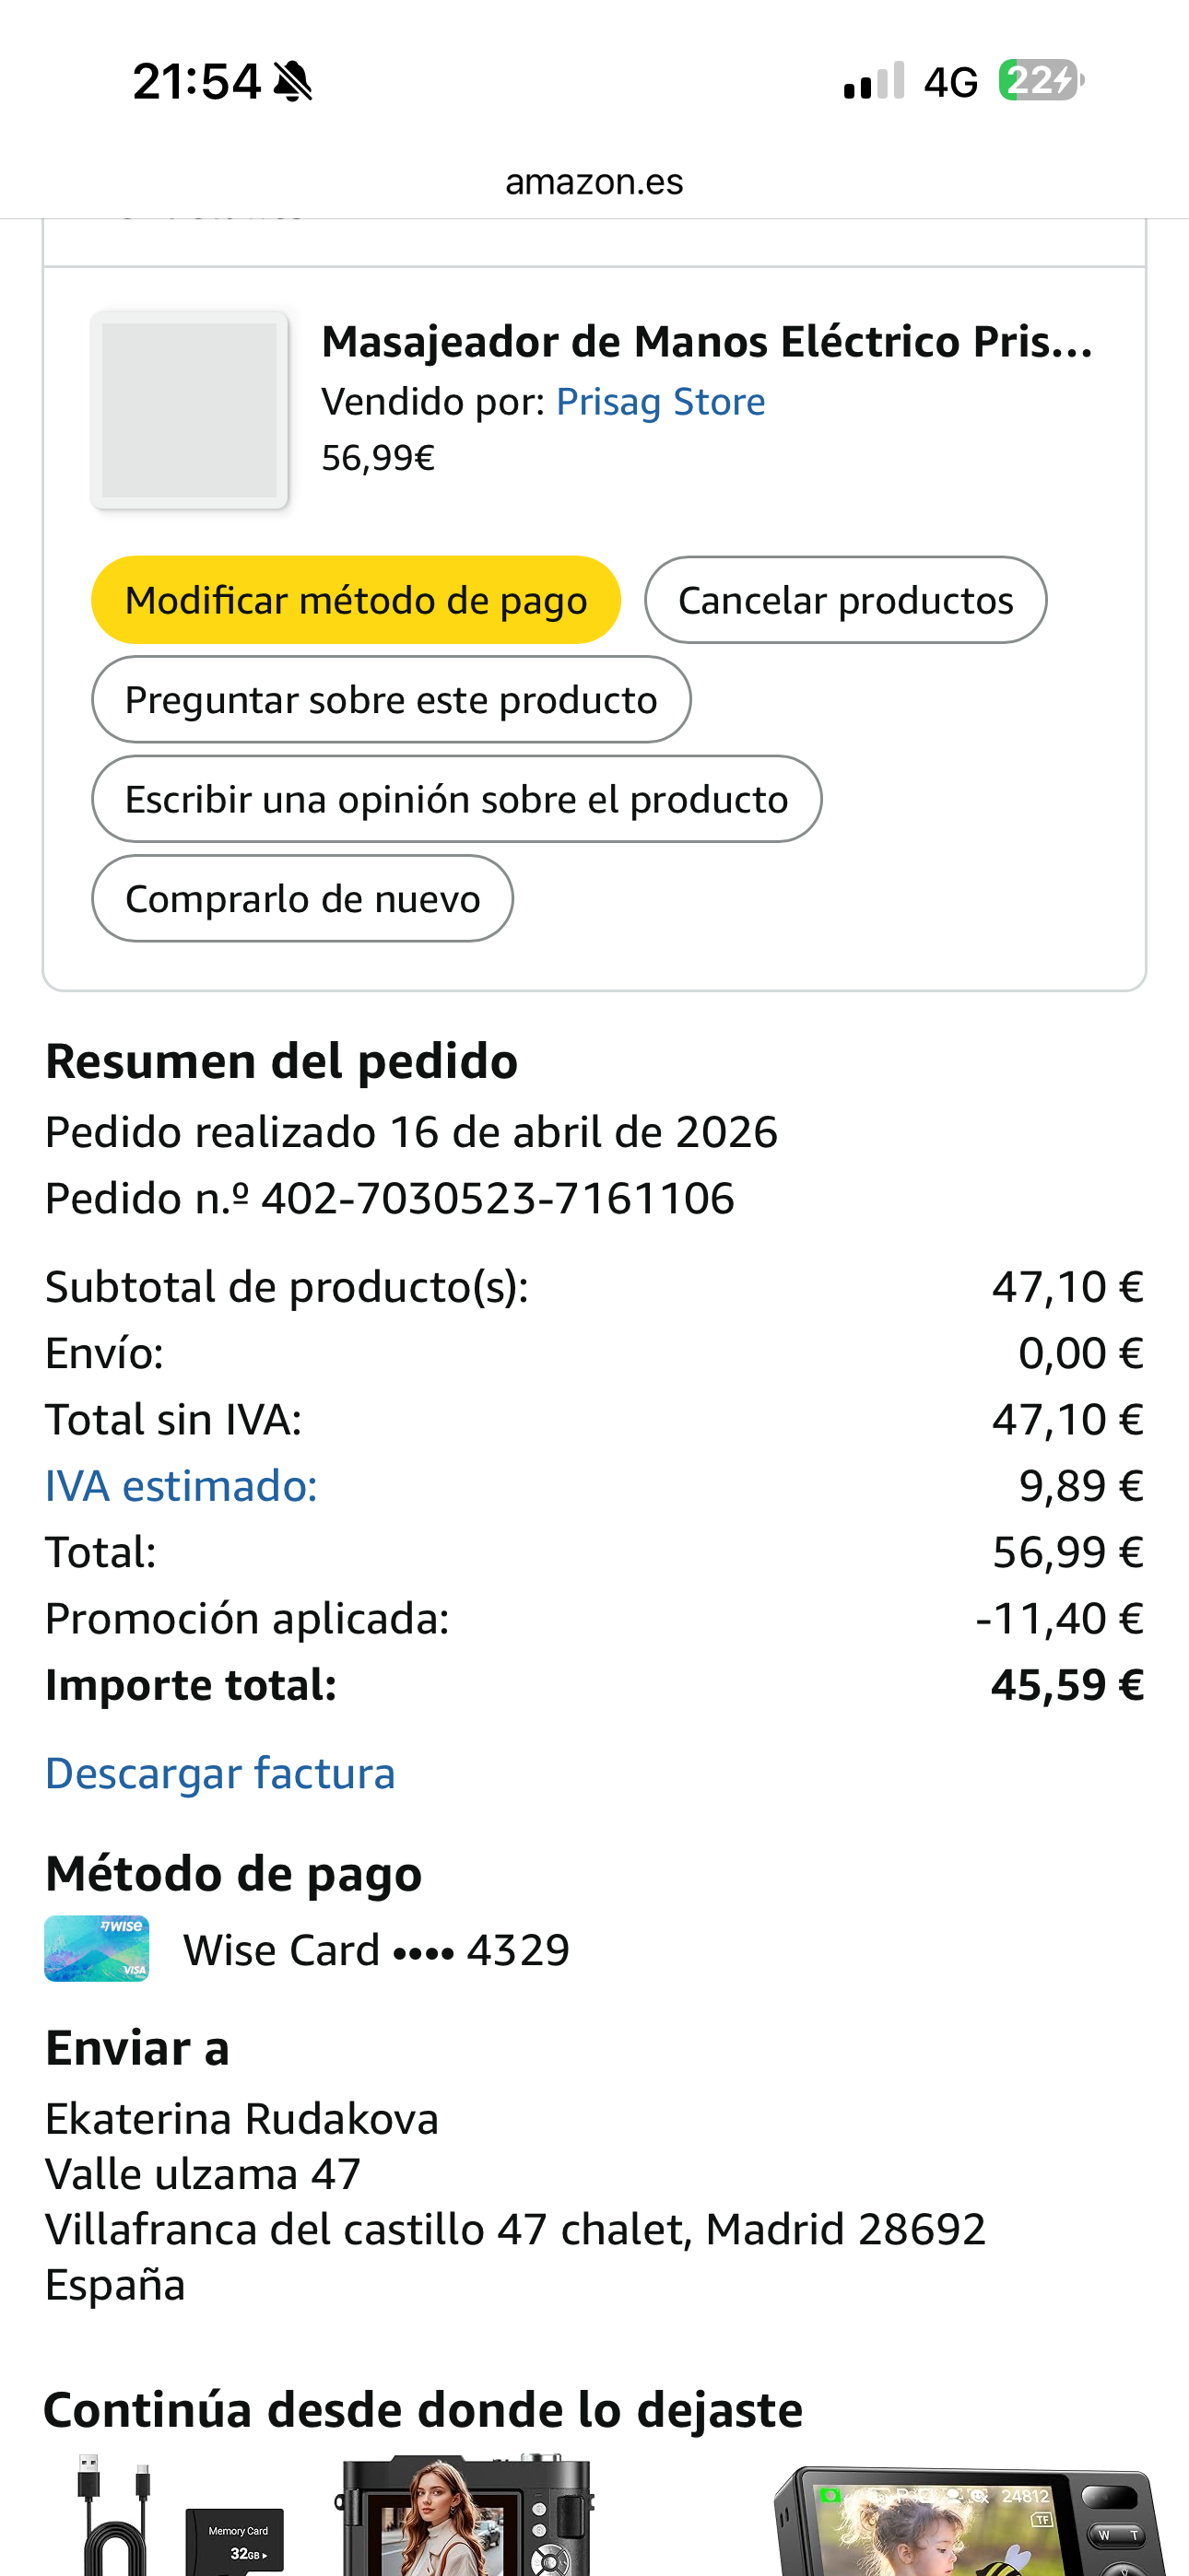1189x2576 pixels.
Task: Tap the 21:54 clock in status bar
Action: tap(196, 81)
